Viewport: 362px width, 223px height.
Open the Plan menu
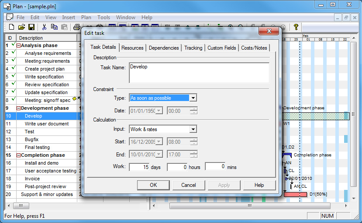(x=86, y=17)
